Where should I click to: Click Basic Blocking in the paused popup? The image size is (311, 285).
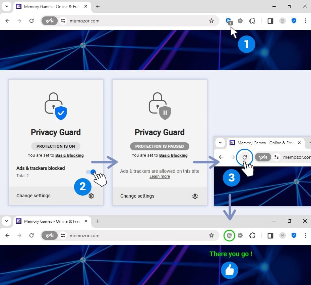pyautogui.click(x=173, y=155)
